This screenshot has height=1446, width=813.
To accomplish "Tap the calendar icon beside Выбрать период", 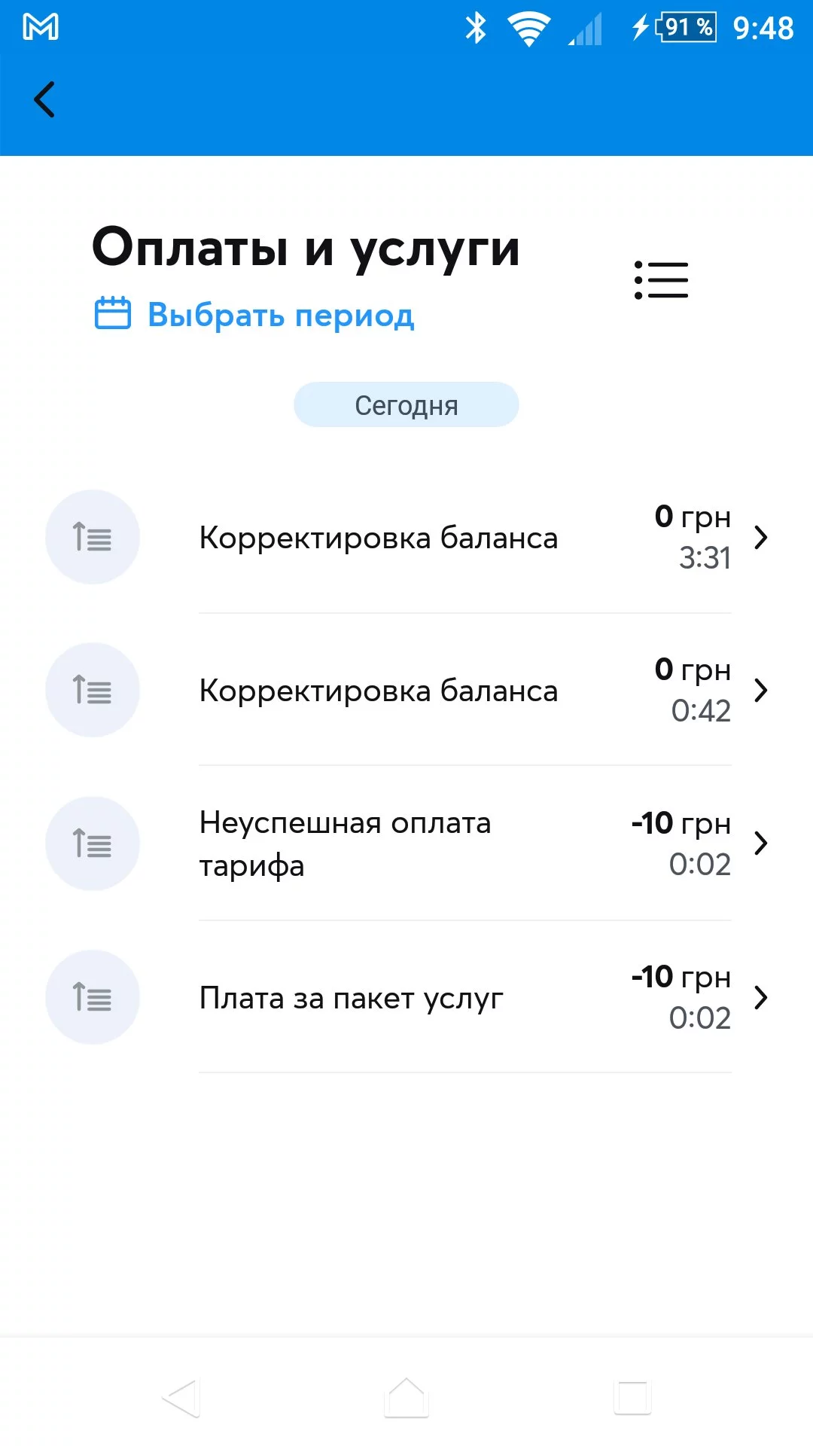I will pyautogui.click(x=113, y=313).
